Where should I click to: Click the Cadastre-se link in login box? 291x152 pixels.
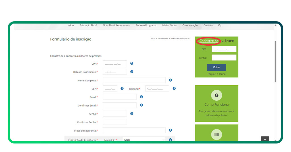[209, 41]
